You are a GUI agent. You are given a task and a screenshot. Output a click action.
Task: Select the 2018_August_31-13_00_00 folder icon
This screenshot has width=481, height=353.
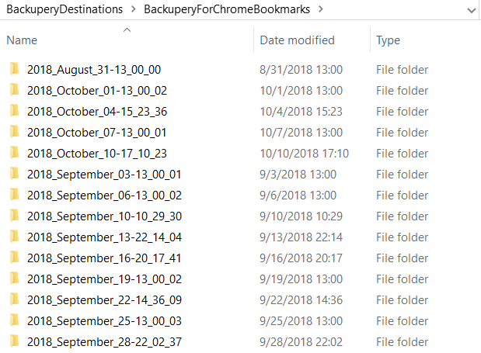(x=15, y=69)
